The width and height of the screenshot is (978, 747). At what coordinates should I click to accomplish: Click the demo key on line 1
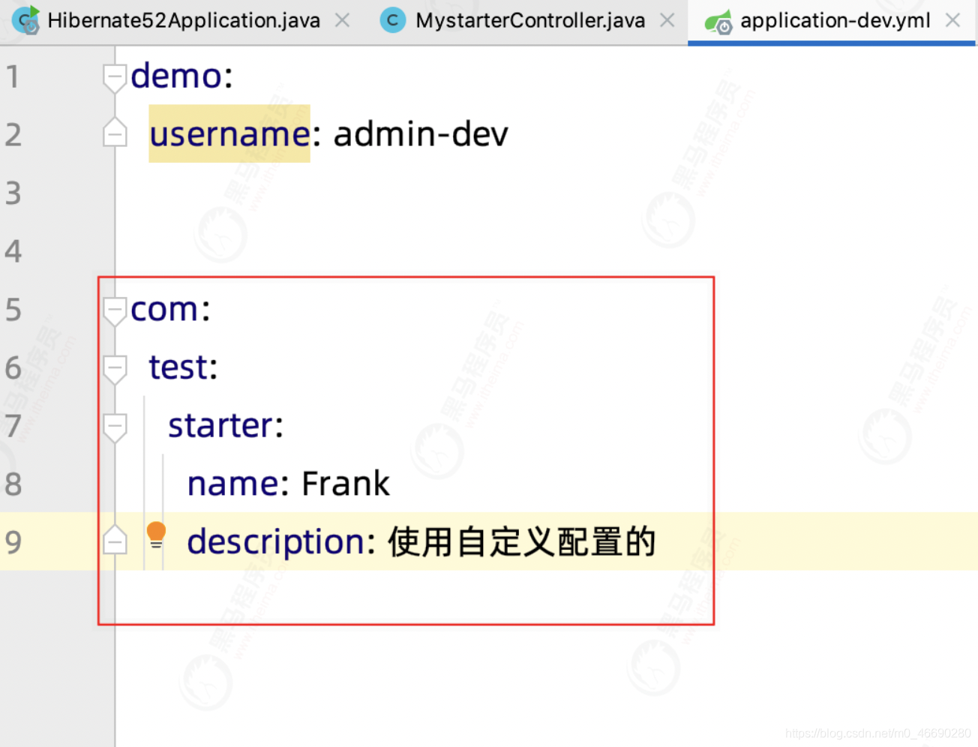[x=177, y=76]
